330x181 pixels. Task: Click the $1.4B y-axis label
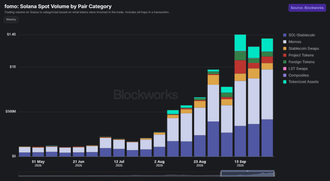coord(11,34)
